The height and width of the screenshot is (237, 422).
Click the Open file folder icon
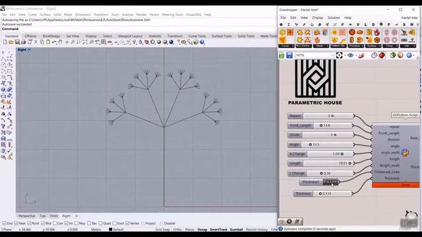pos(11,42)
